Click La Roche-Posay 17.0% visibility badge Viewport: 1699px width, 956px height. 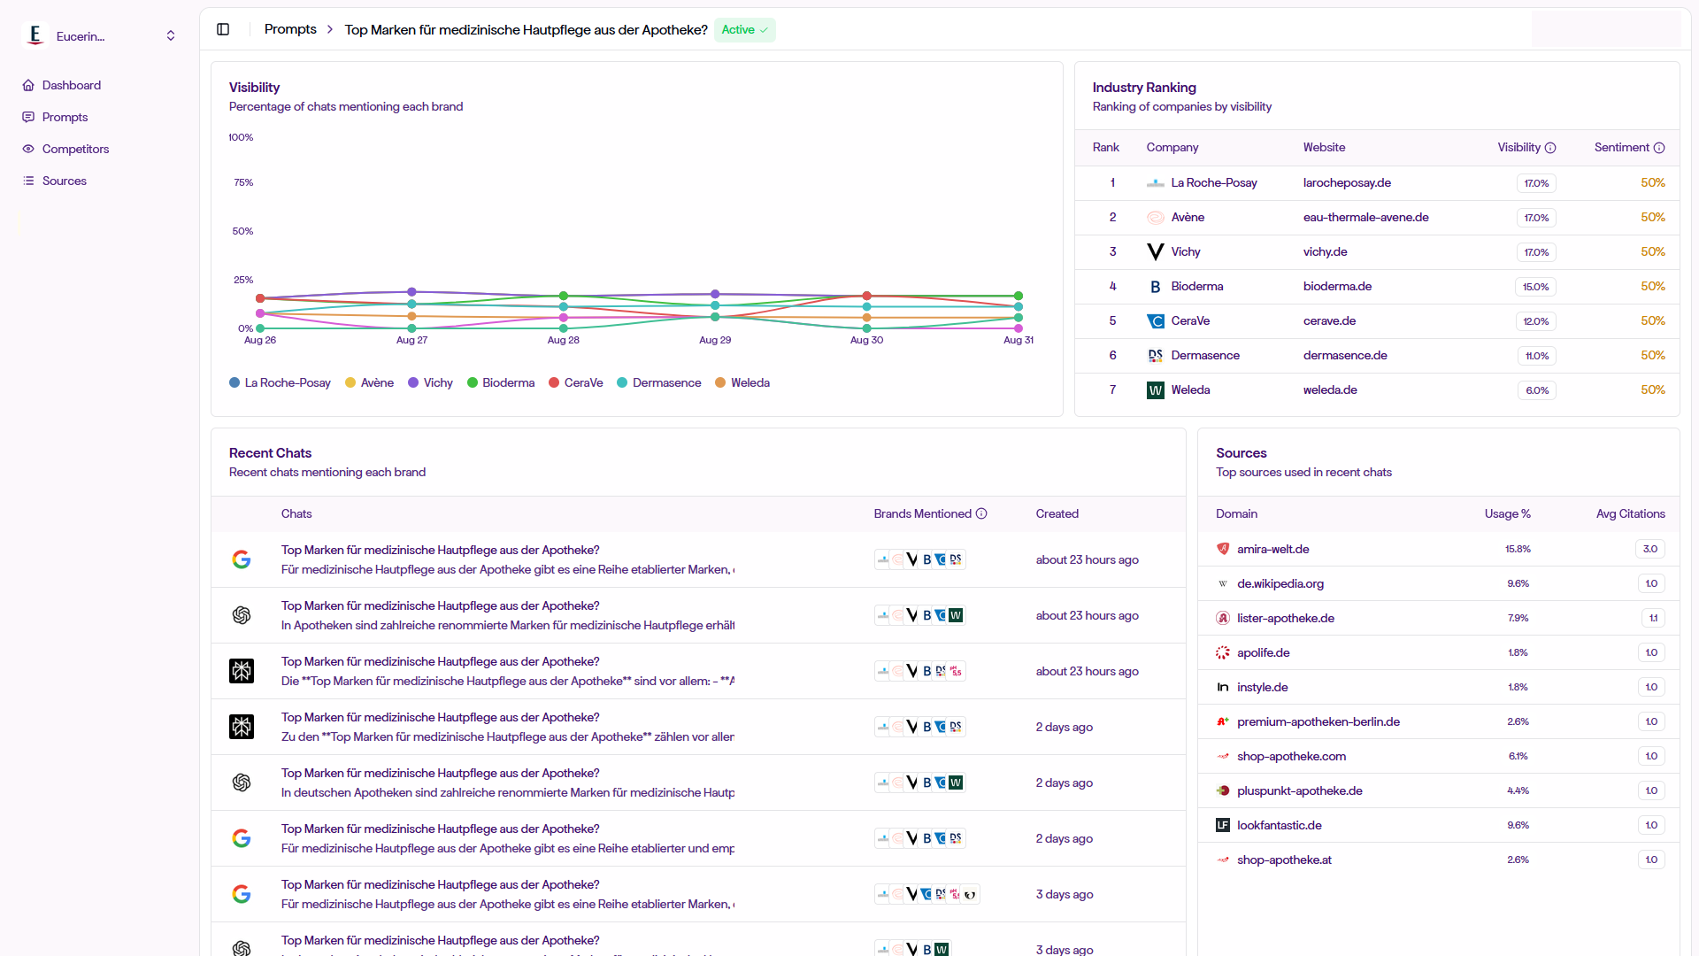tap(1536, 183)
